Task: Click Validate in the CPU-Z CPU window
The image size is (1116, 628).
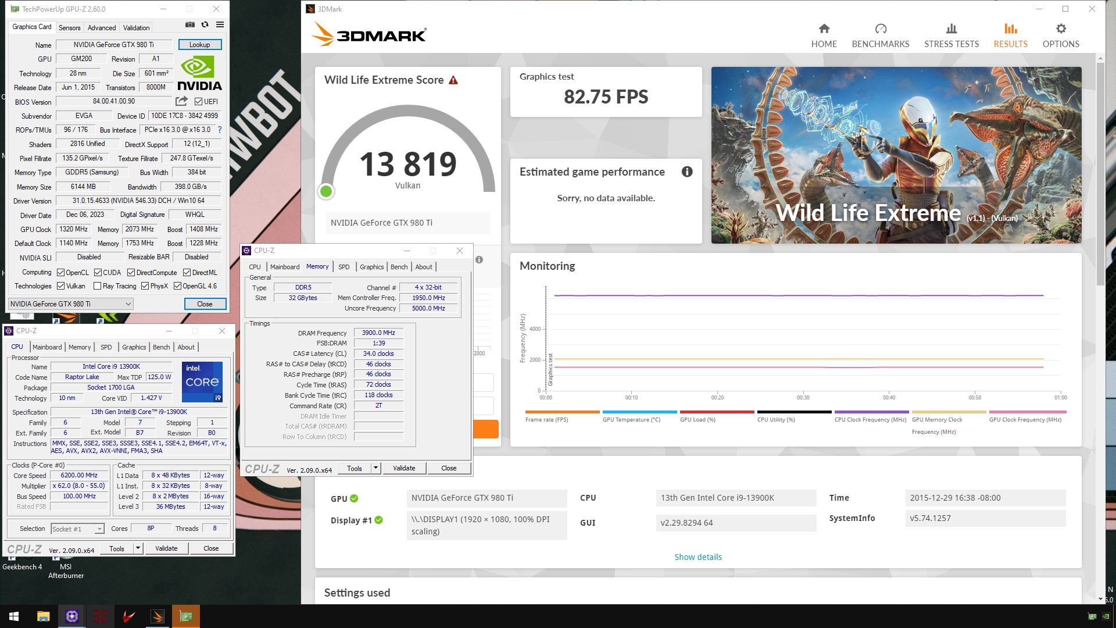Action: (166, 548)
